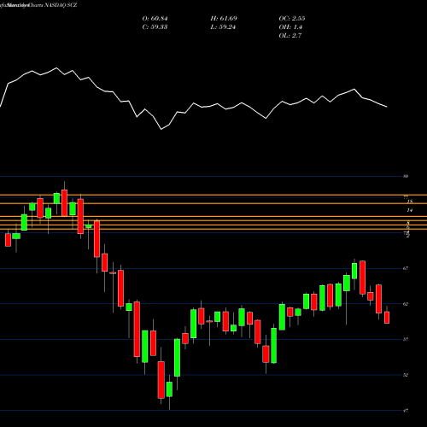
Task: Click the 62 price axis label
Action: coord(406,304)
